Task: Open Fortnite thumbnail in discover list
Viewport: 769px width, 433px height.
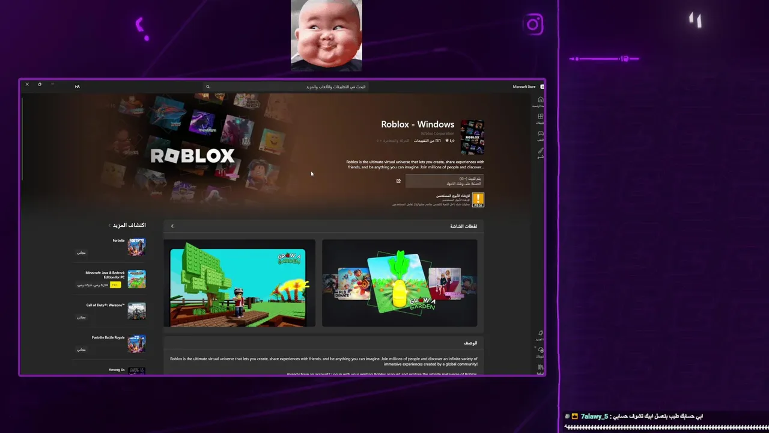Action: (136, 247)
